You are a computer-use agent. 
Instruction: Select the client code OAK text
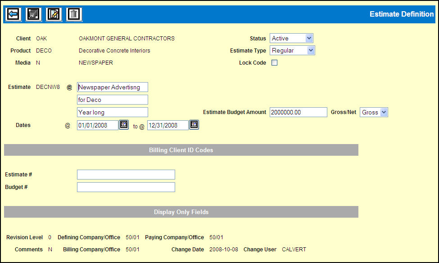tap(41, 39)
